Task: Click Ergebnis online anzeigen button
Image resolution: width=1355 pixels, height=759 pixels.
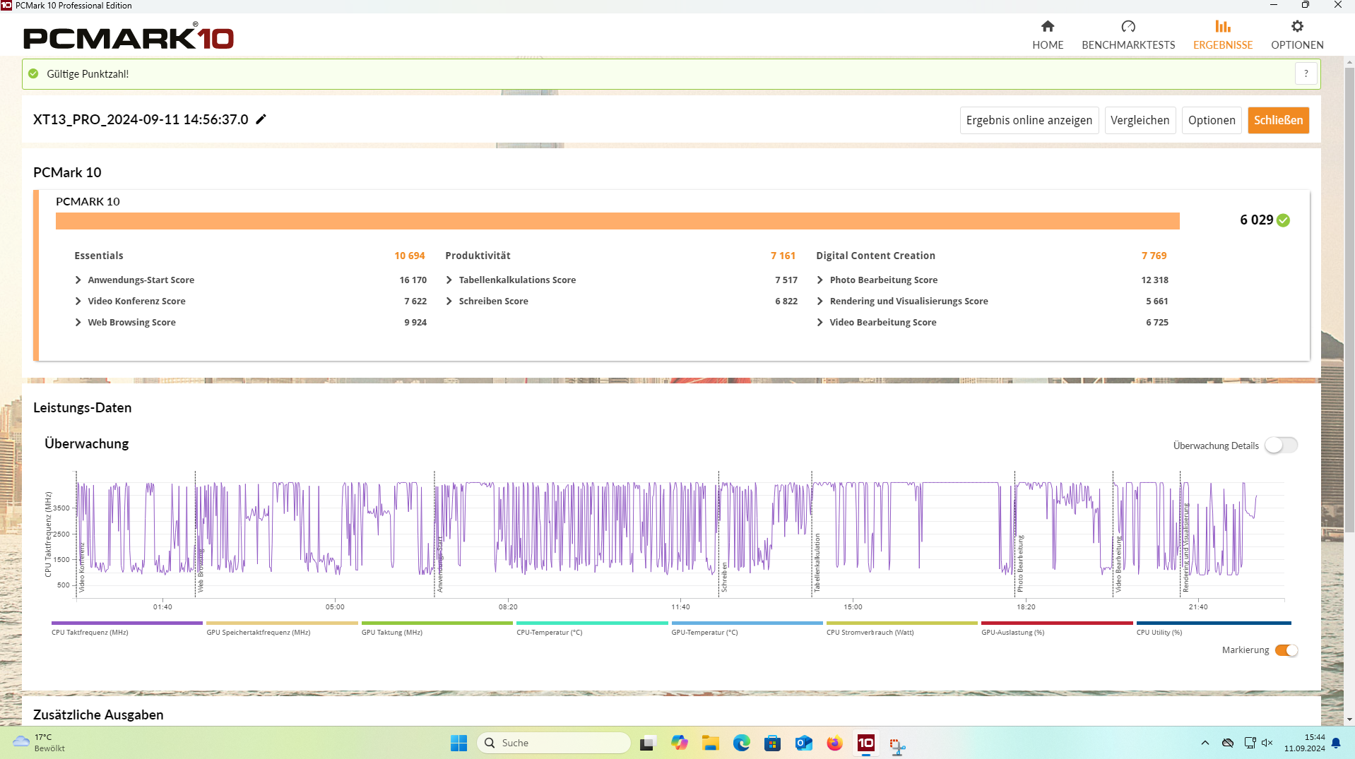Action: 1029,120
